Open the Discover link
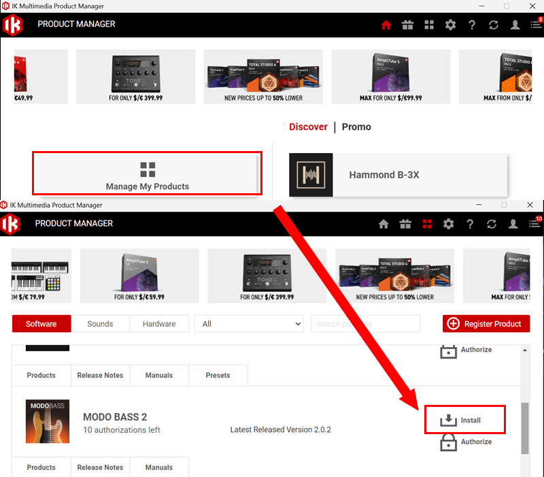The width and height of the screenshot is (544, 477). coord(308,127)
